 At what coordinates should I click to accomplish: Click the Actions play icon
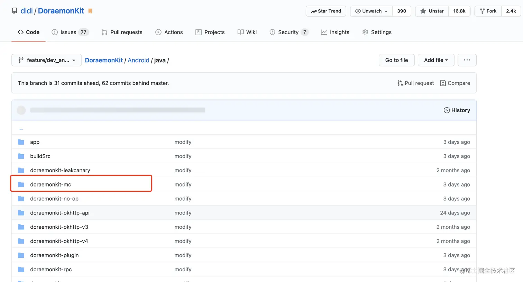[x=158, y=32]
